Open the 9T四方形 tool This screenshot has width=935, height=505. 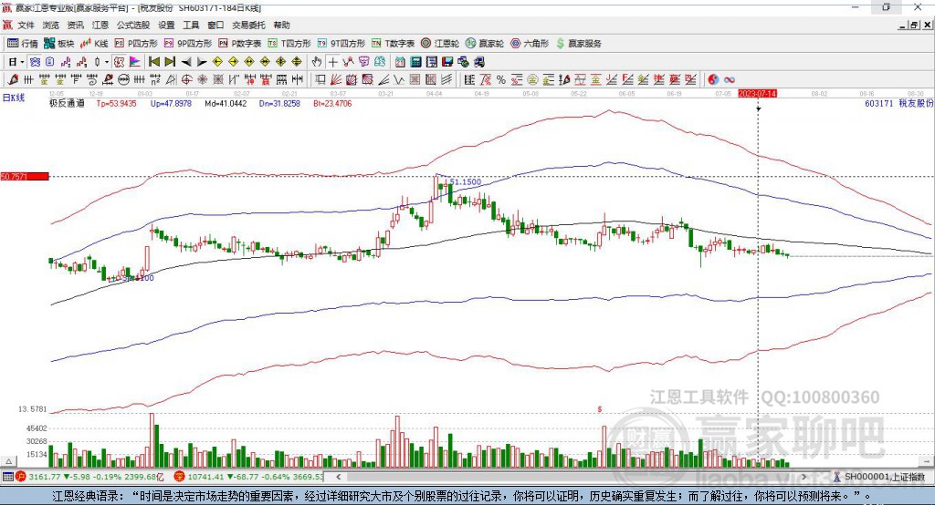pos(341,44)
